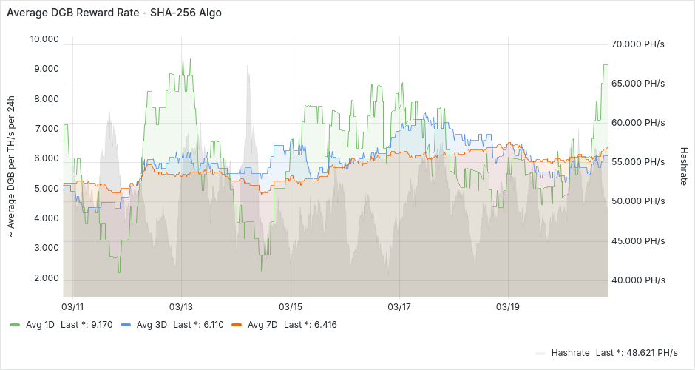
Task: Click the 'Average DGB per TH/s per 24h' axis title
Action: (x=12, y=167)
